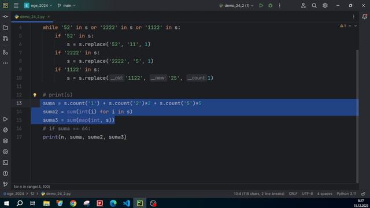This screenshot has width=370, height=208.
Task: Run the demo_24_2 configuration
Action: 261,5
